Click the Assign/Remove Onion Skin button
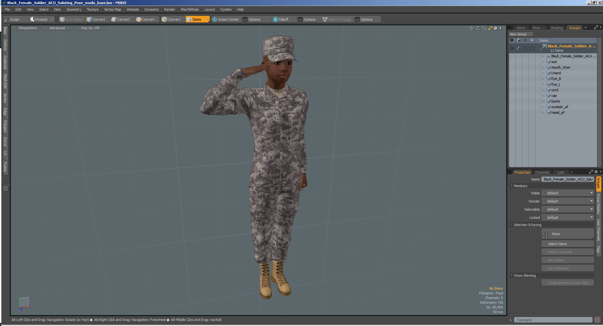Image resolution: width=603 pixels, height=326 pixels. coord(568,283)
